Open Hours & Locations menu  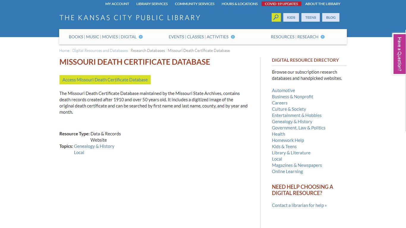coord(240,4)
